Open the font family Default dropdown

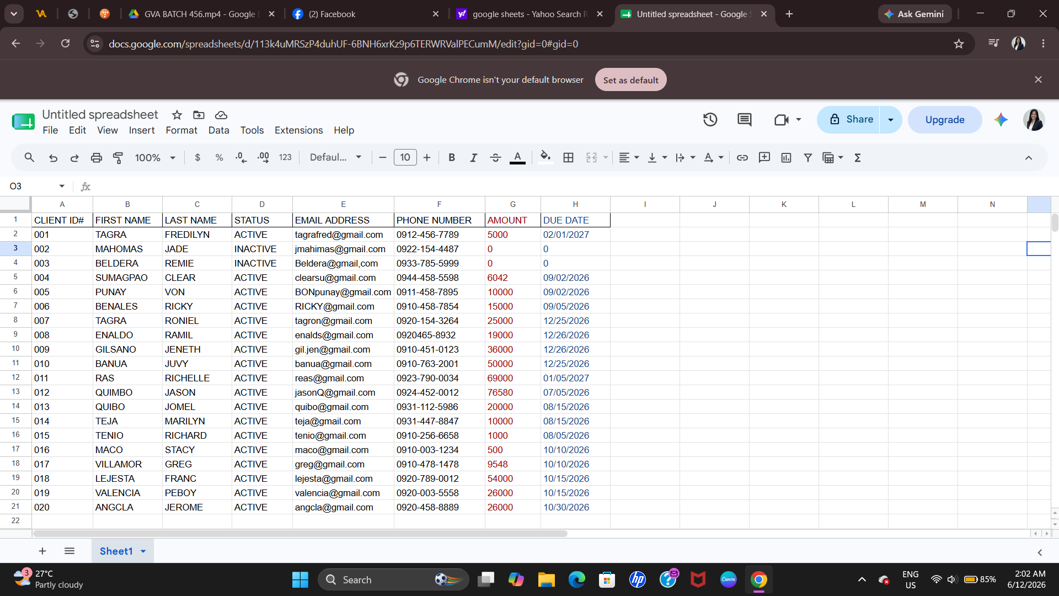point(335,157)
